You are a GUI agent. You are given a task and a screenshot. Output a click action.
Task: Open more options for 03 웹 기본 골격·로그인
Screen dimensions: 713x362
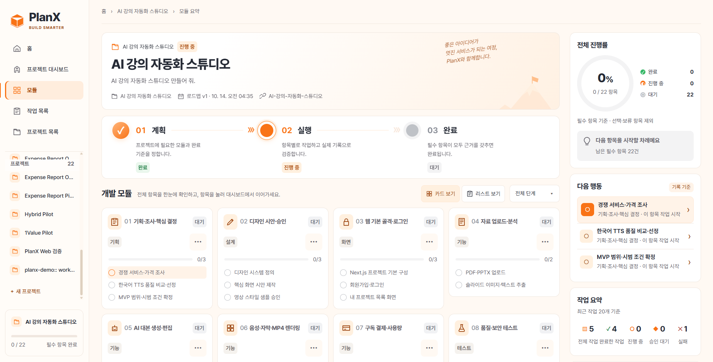[x=429, y=242]
